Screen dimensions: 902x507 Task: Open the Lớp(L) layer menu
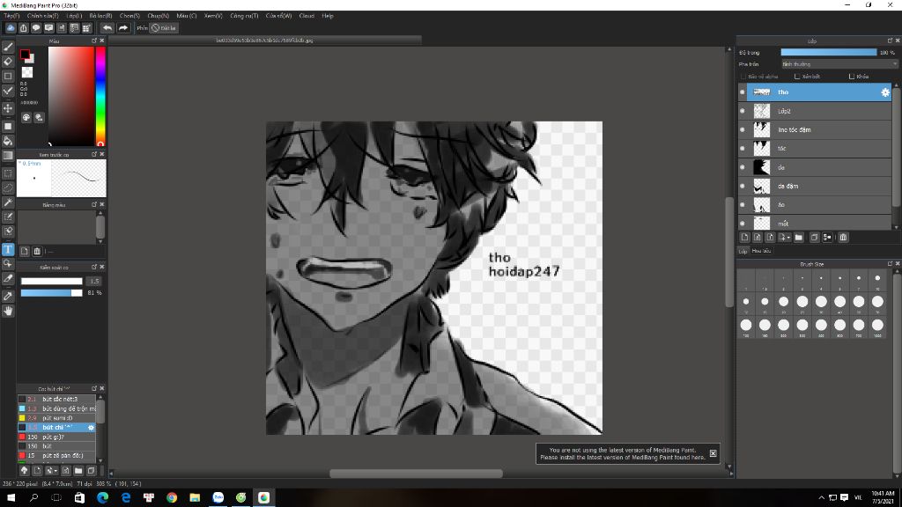coord(74,16)
